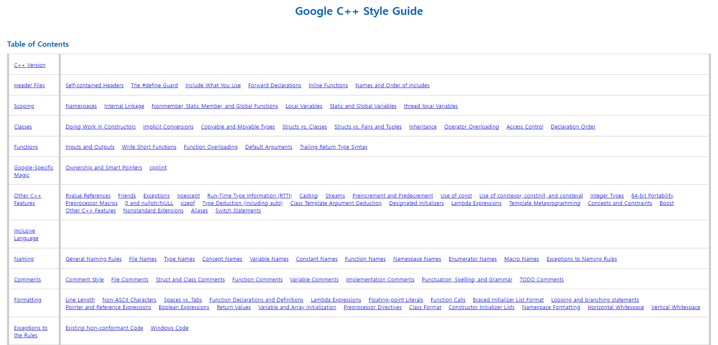Open Windows Code link
718x345 pixels.
169,328
